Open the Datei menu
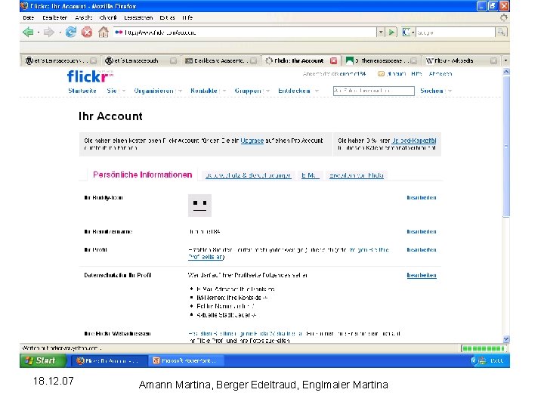The image size is (544, 408). click(x=29, y=17)
